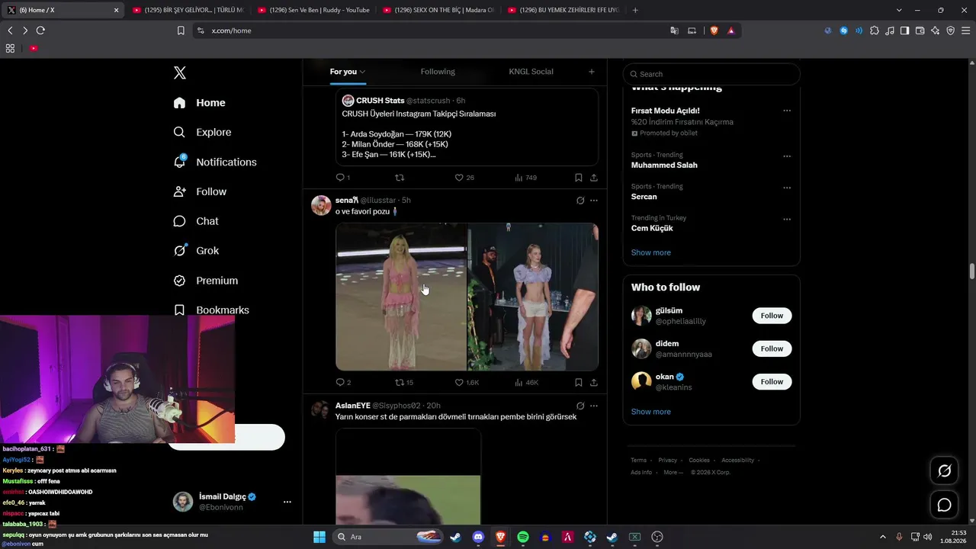Click the X search box
Image resolution: width=976 pixels, height=549 pixels.
coord(711,74)
